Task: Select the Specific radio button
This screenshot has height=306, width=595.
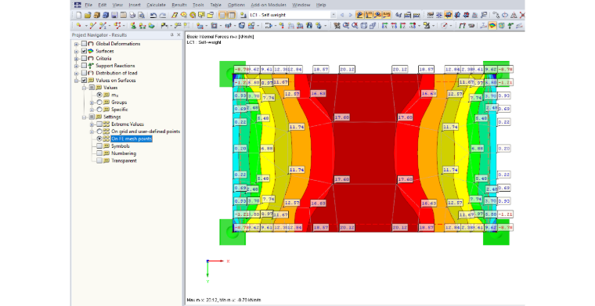Action: 99,110
